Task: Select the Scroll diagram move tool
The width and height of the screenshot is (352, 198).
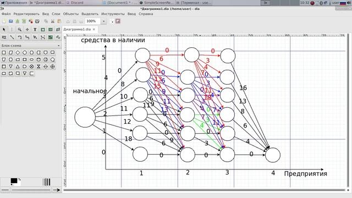Action: click(27, 29)
